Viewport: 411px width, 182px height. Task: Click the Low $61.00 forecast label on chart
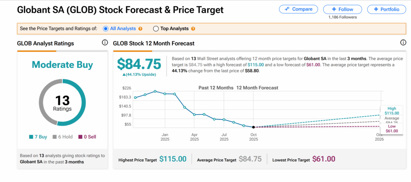391,129
